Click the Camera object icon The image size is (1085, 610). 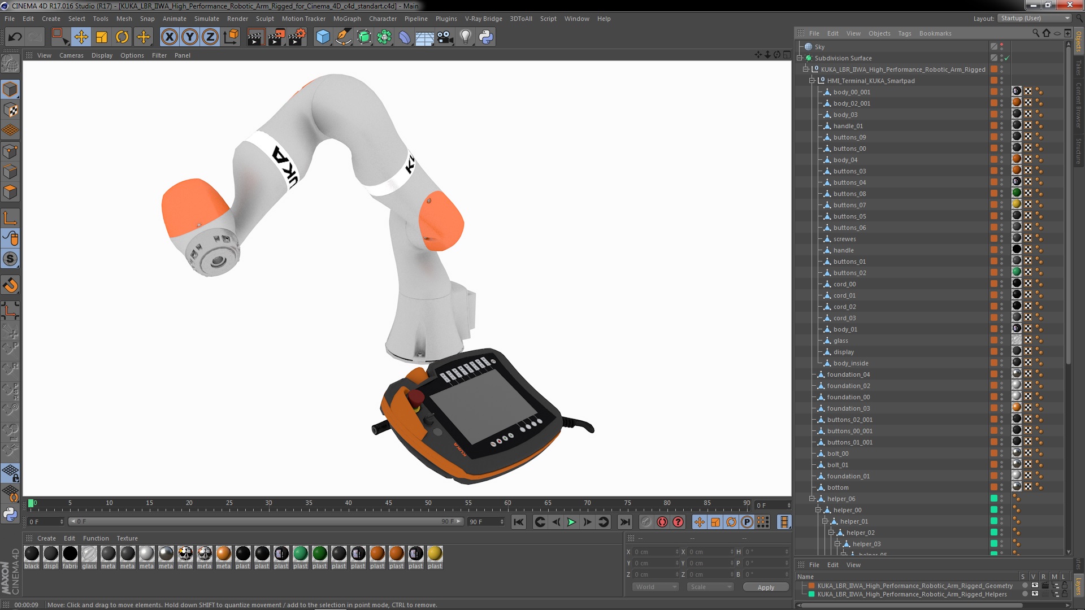(x=445, y=37)
